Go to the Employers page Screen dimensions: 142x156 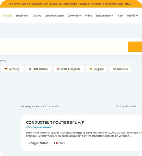(22, 16)
